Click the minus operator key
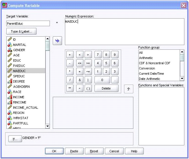 coord(70,63)
